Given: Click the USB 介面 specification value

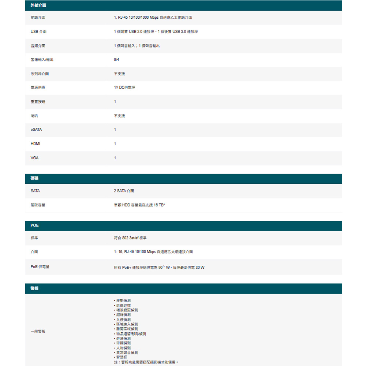Looking at the screenshot, I should (x=156, y=32).
